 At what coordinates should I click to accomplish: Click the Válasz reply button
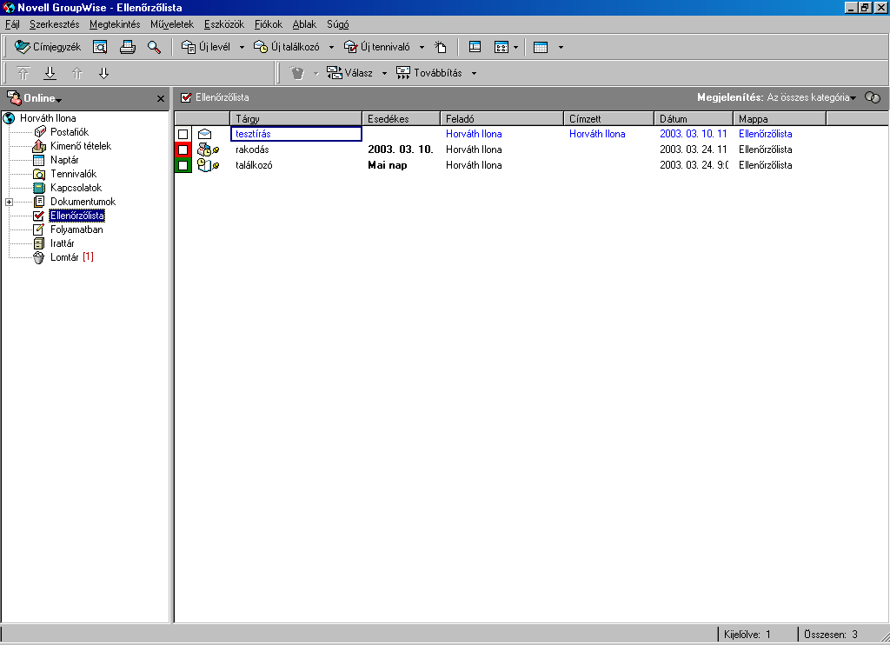349,73
